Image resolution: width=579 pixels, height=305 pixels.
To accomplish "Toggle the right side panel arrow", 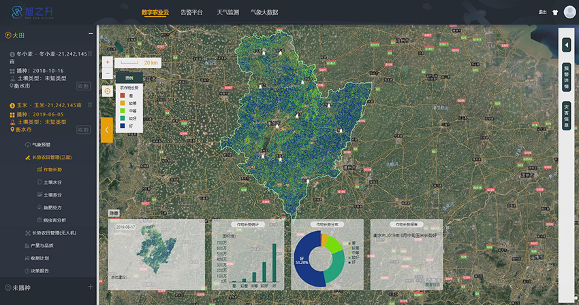I will pos(566,45).
